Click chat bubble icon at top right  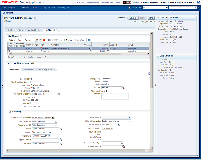coord(198,2)
